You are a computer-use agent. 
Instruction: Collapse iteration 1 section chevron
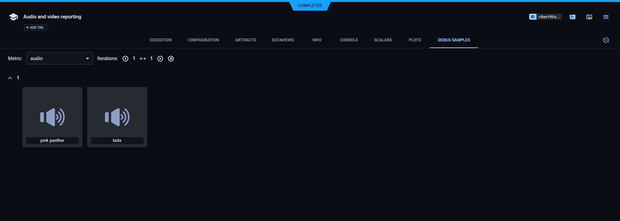coord(10,78)
